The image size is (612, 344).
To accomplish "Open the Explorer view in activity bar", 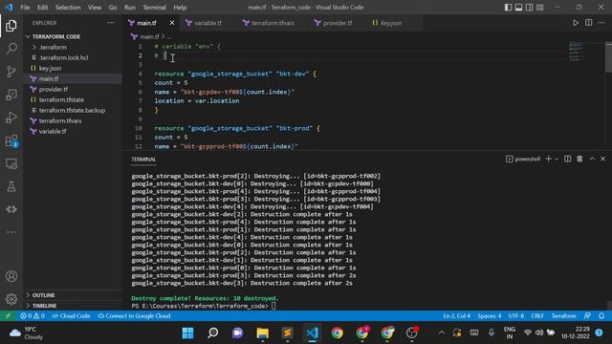I will [11, 26].
